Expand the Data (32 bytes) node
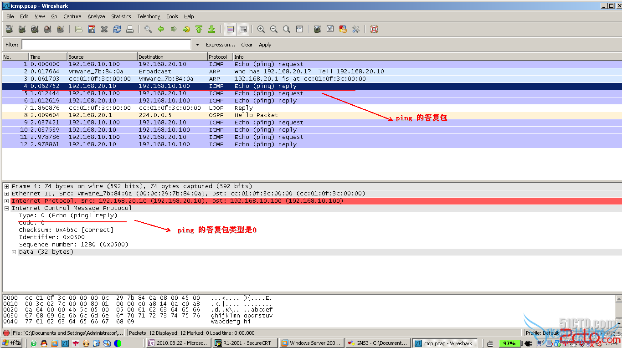 pos(14,252)
